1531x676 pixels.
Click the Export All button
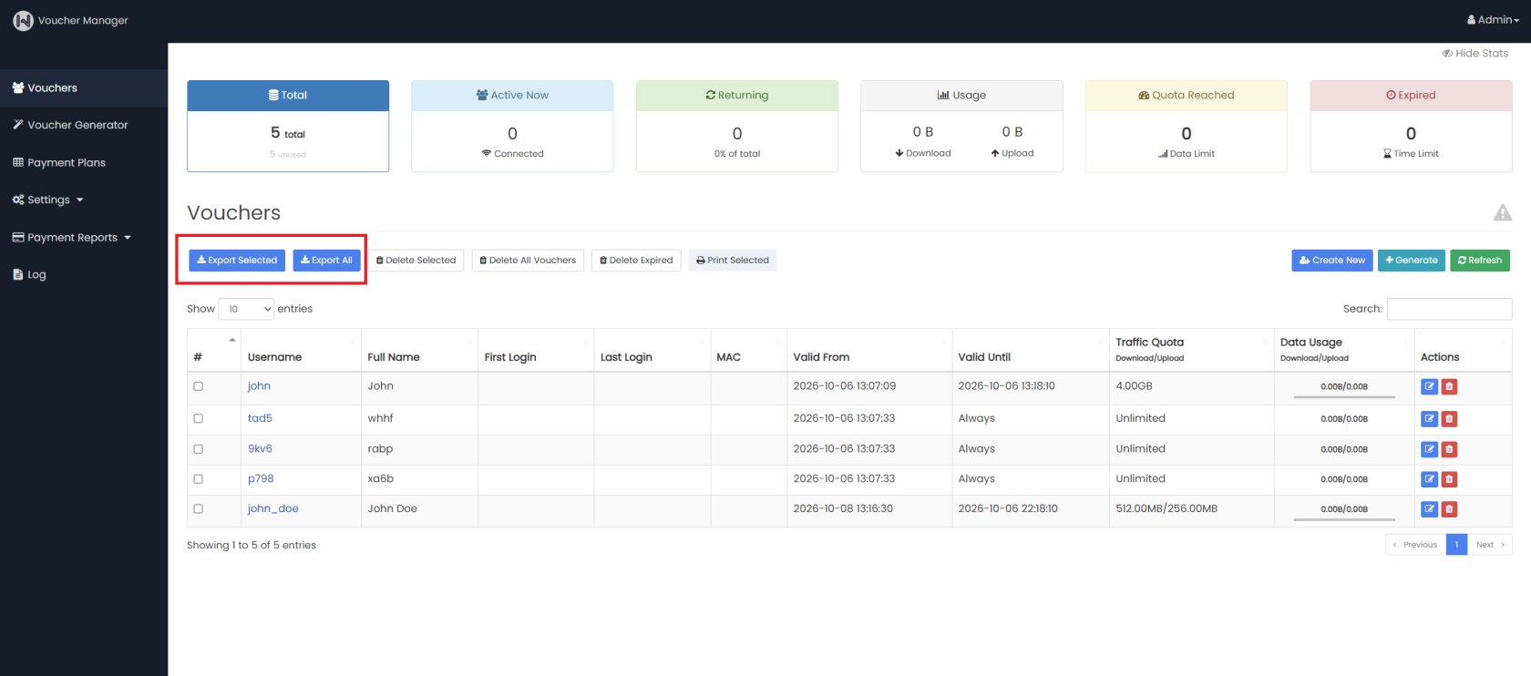click(326, 261)
